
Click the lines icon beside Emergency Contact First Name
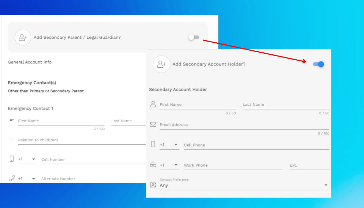point(11,120)
